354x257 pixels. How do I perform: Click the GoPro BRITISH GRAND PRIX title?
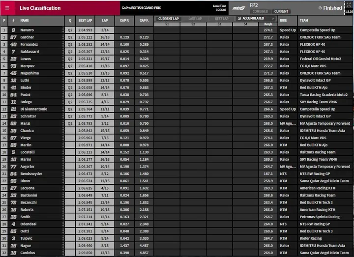[x=141, y=8]
